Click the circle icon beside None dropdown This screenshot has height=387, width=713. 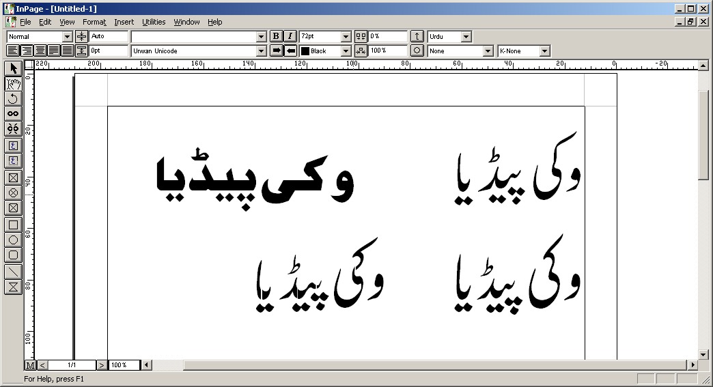pyautogui.click(x=417, y=51)
